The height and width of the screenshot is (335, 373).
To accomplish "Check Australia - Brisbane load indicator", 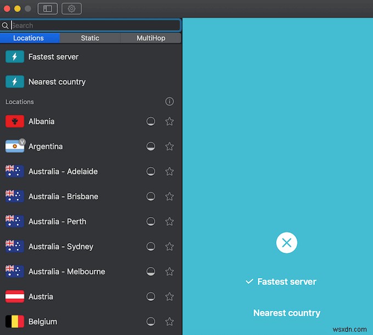I will (151, 197).
